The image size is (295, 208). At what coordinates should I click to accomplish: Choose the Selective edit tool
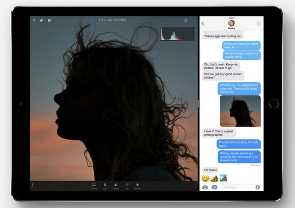pyautogui.click(x=138, y=185)
